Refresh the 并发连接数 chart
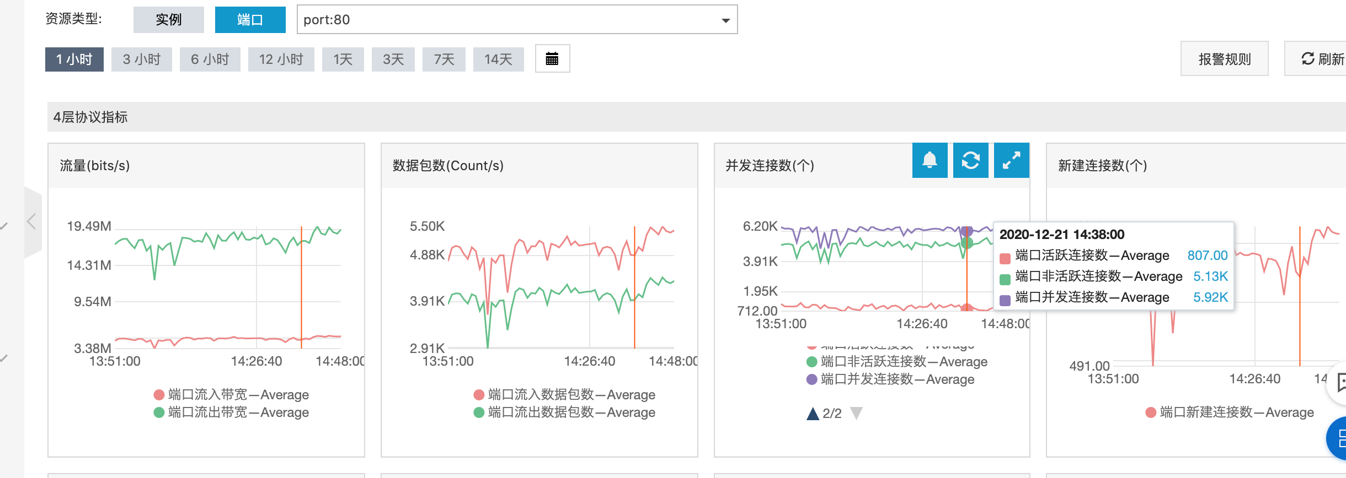The height and width of the screenshot is (478, 1346). click(x=970, y=160)
